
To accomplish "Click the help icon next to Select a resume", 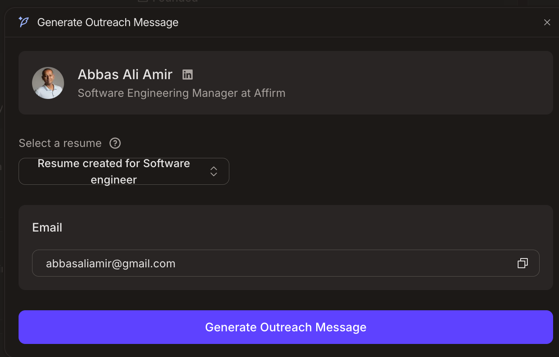I will coord(115,143).
